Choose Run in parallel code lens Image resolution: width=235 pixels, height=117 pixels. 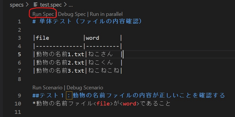pyautogui.click(x=106, y=14)
